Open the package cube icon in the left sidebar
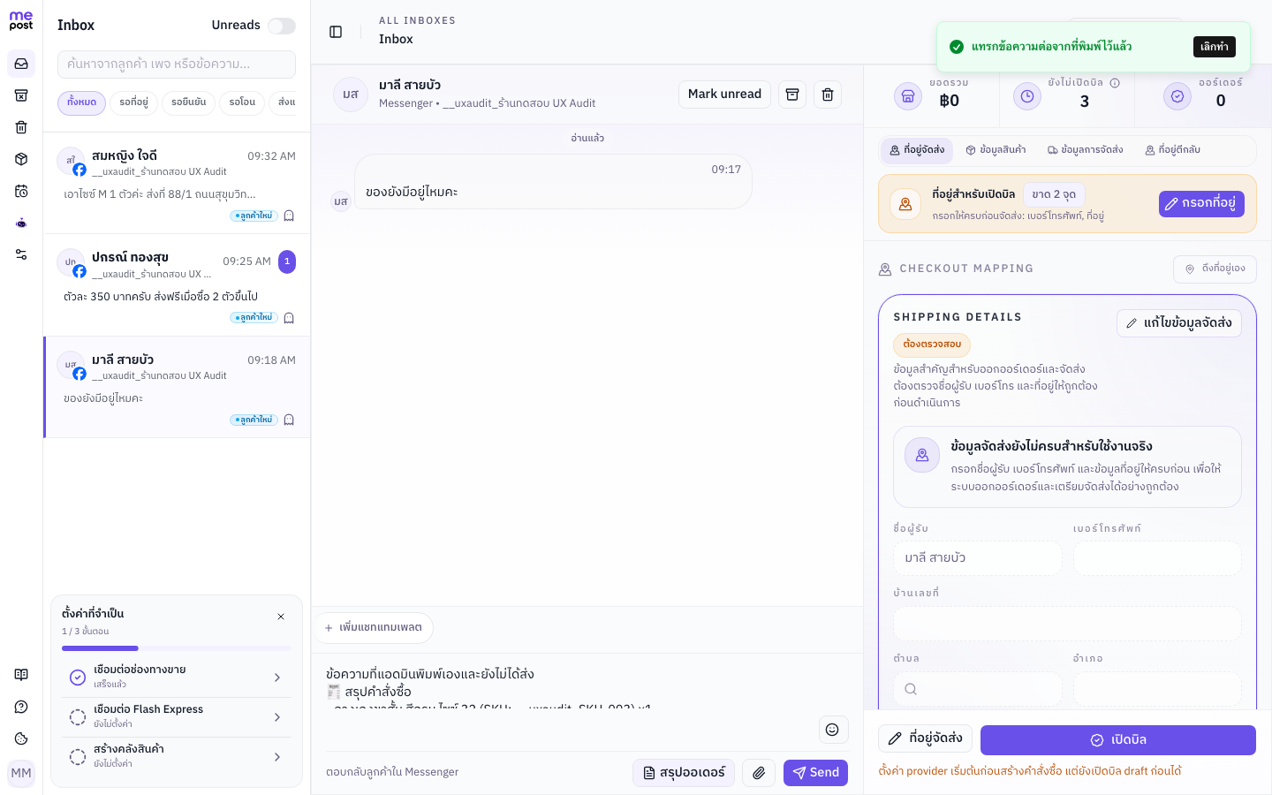This screenshot has width=1272, height=795. [21, 159]
